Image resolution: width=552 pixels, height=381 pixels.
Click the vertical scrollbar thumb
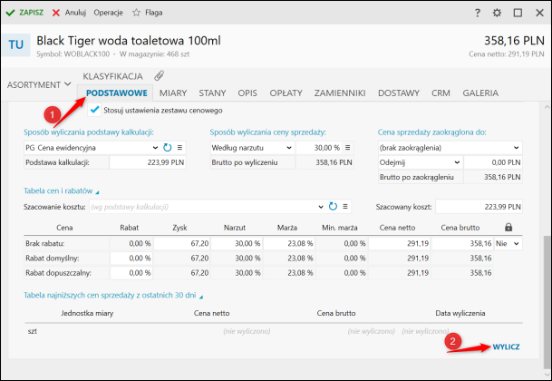pyautogui.click(x=547, y=301)
